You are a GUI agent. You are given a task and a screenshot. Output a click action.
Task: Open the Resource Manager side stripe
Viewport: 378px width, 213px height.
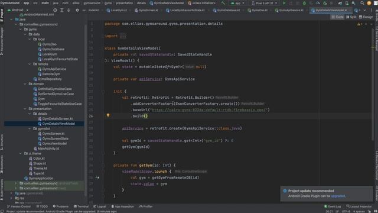click(2, 41)
